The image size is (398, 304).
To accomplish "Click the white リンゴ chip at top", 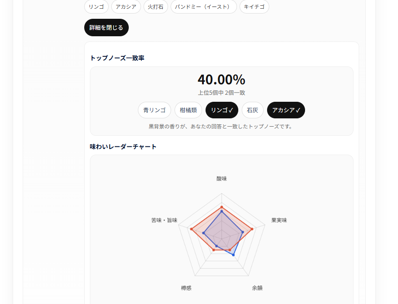I will [96, 7].
